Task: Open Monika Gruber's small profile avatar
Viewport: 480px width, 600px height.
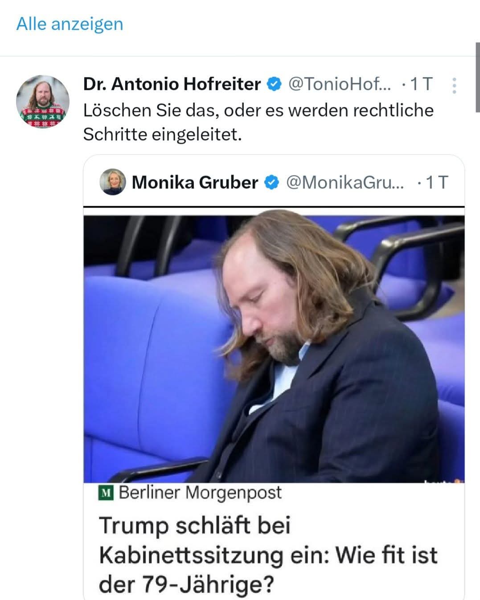Action: click(113, 182)
